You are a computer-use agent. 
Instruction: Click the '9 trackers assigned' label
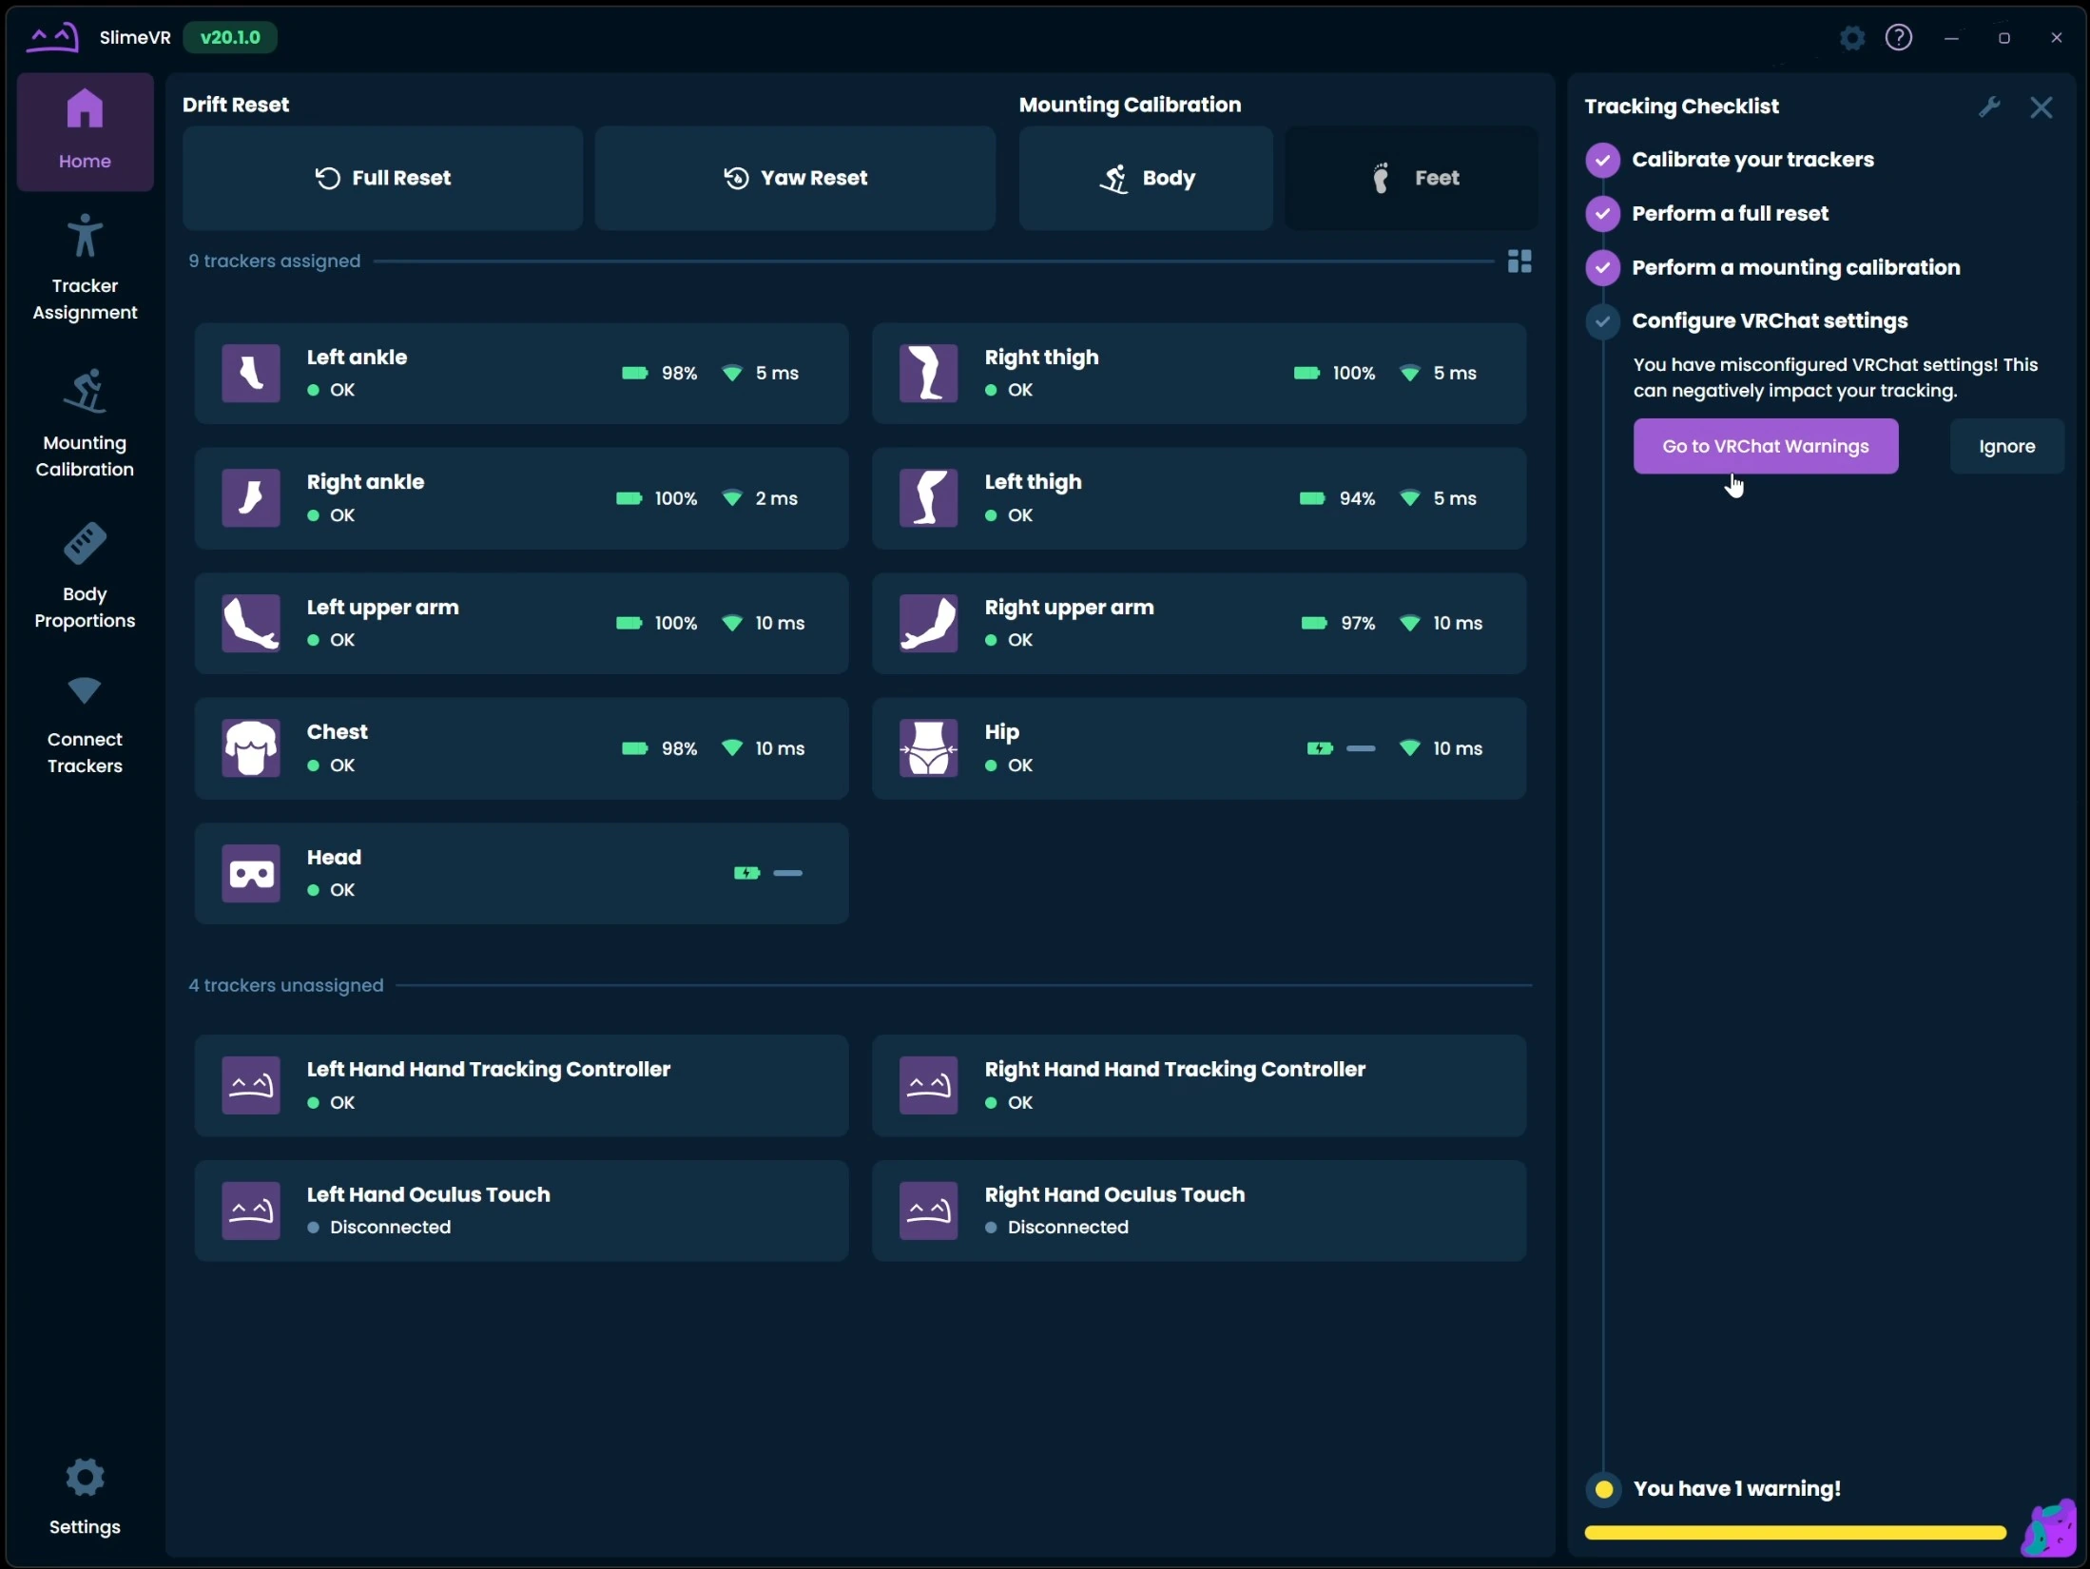click(274, 261)
